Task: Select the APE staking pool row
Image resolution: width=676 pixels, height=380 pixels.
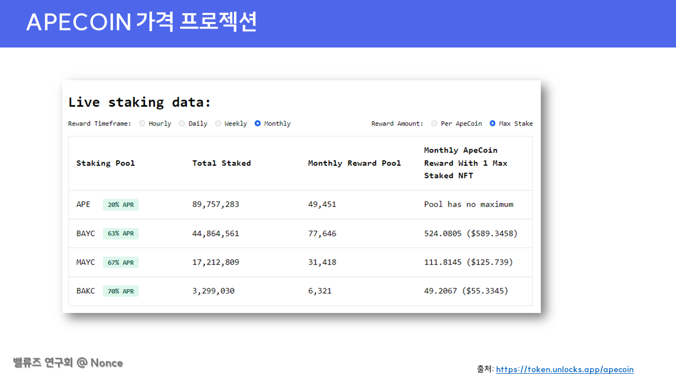Action: [x=83, y=204]
